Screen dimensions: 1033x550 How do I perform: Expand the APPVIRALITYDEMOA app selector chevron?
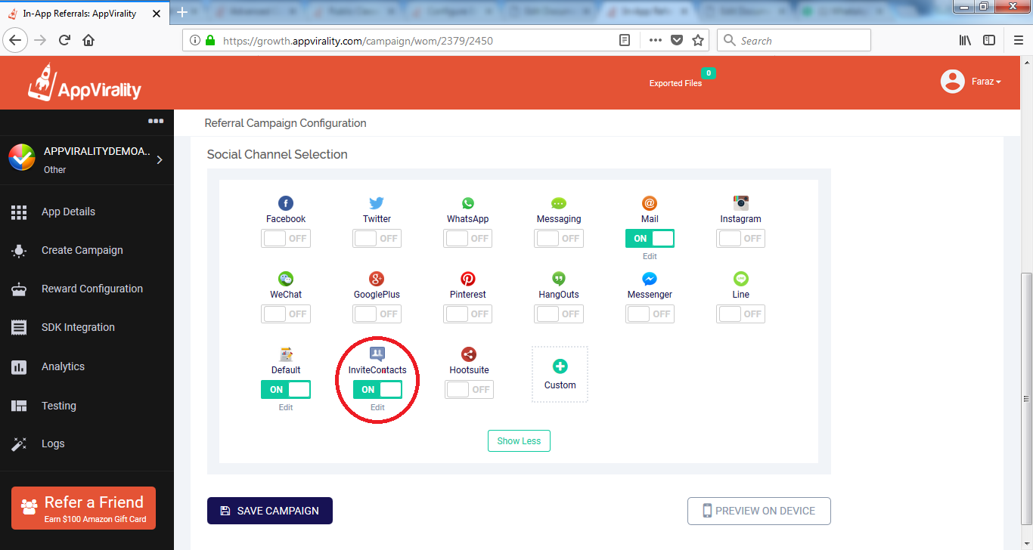160,160
